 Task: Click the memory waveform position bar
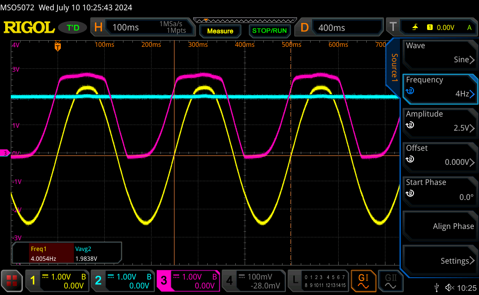(245, 21)
